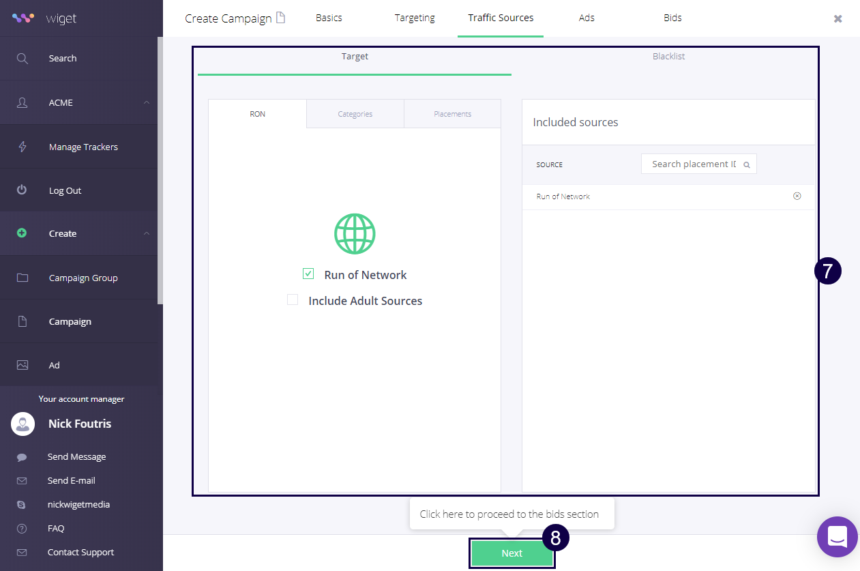
Task: Collapse the Create menu section
Action: [x=146, y=234]
